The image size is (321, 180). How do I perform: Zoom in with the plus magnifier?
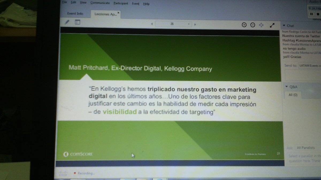[x=244, y=25]
